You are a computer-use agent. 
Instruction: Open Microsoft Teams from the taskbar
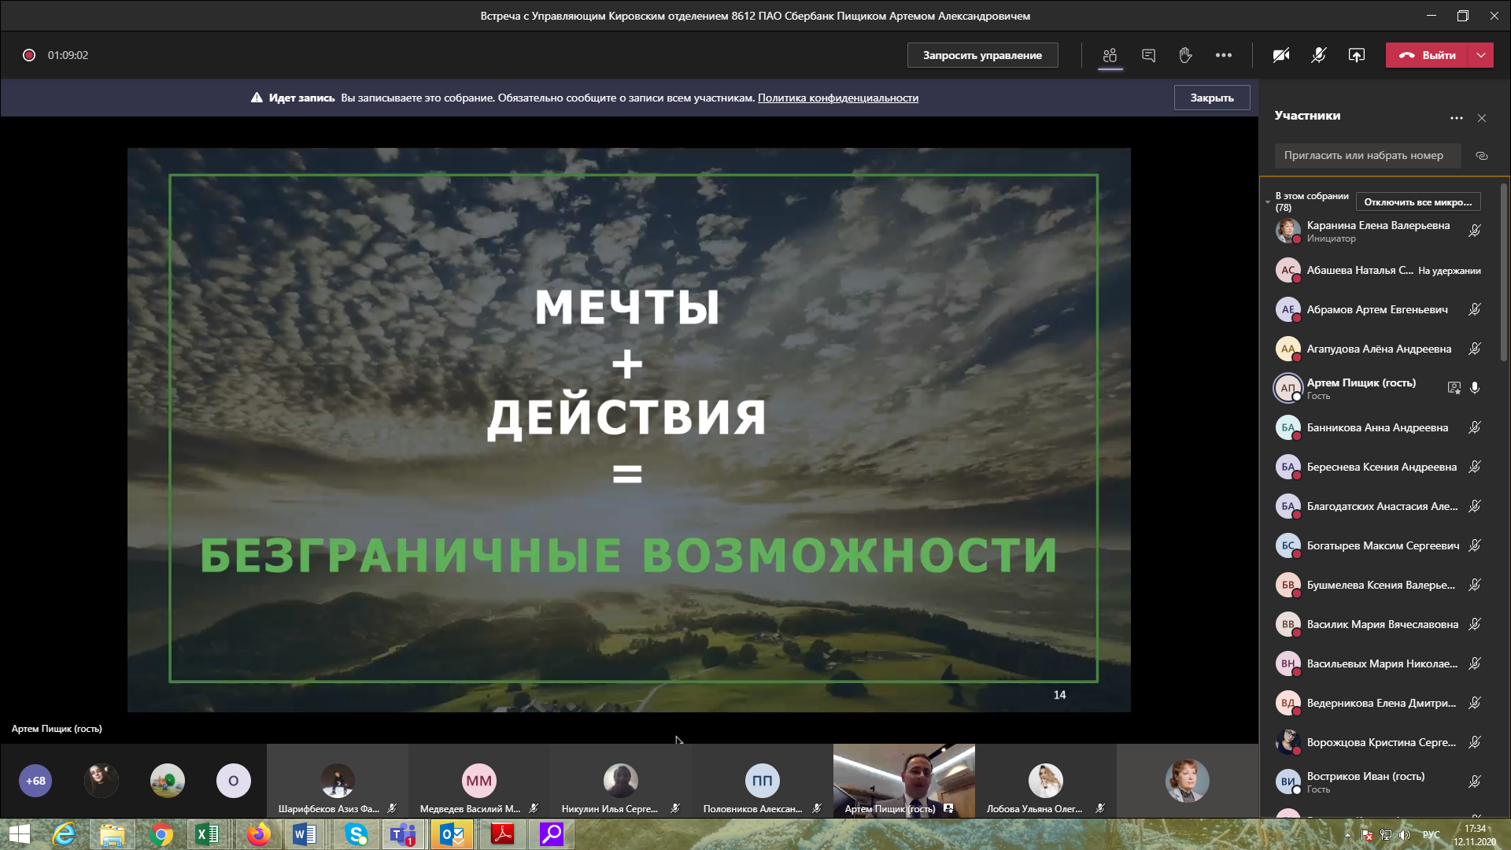pyautogui.click(x=403, y=834)
